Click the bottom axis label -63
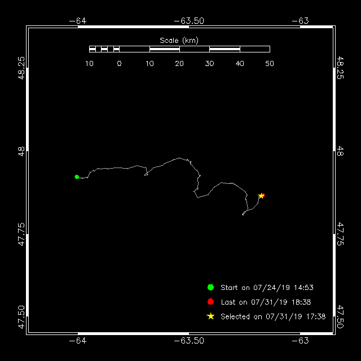The width and height of the screenshot is (361, 361). pyautogui.click(x=300, y=340)
